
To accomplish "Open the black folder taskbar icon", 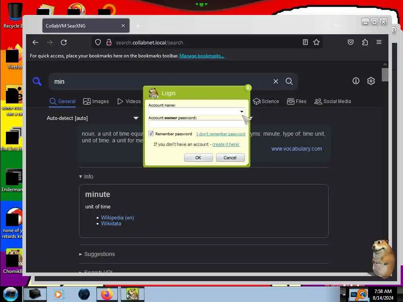I will (35, 294).
